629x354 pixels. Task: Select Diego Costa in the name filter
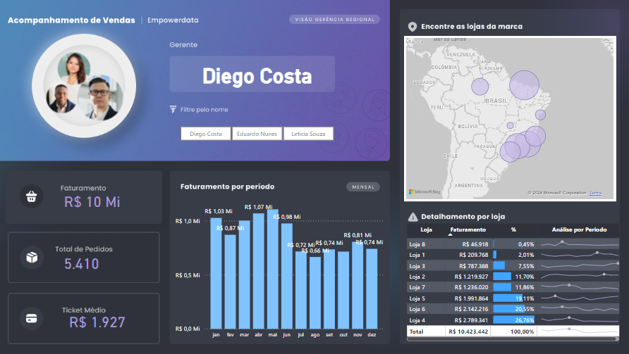coord(206,134)
